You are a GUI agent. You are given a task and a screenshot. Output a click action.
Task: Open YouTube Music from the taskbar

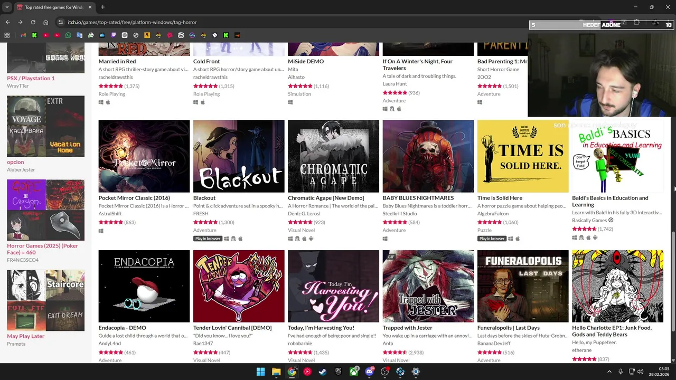click(307, 372)
